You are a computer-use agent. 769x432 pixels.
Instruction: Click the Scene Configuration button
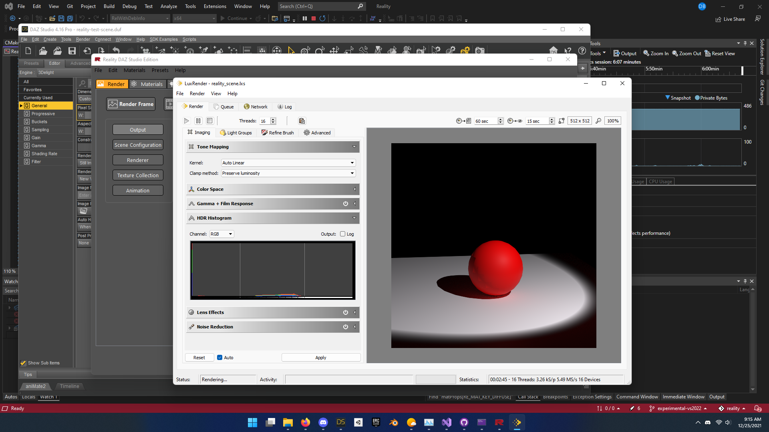138,145
